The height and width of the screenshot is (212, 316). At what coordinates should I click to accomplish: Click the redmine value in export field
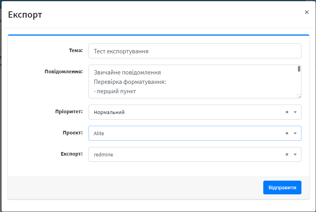(103, 155)
